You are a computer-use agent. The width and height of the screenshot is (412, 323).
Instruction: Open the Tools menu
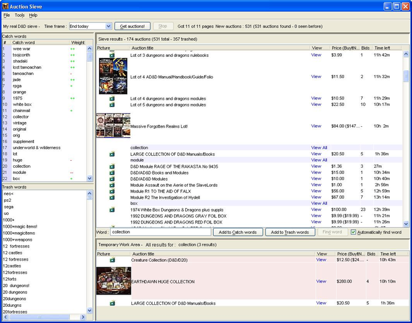(x=20, y=15)
